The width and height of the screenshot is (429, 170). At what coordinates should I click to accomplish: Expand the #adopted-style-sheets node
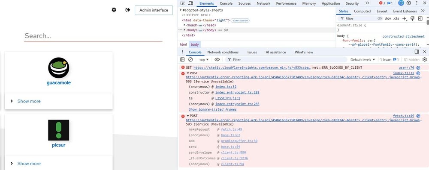[181, 10]
